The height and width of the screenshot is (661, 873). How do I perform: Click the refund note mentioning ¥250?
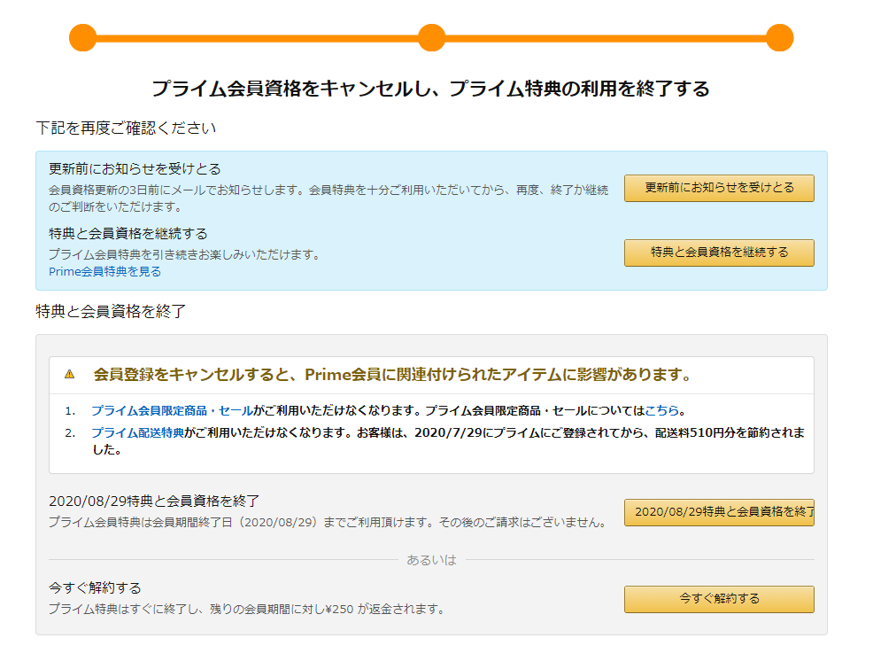pyautogui.click(x=248, y=610)
